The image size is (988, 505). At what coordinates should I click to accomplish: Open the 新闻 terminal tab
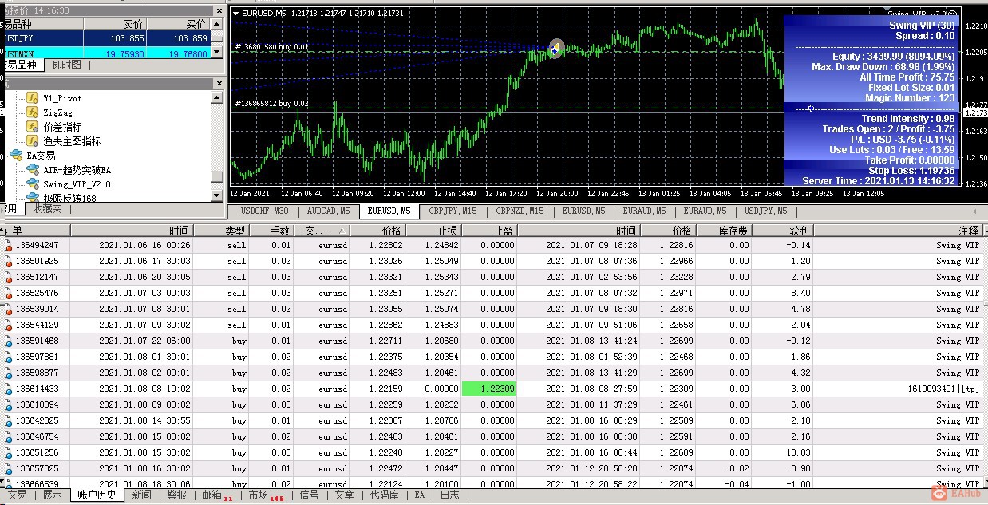(141, 495)
